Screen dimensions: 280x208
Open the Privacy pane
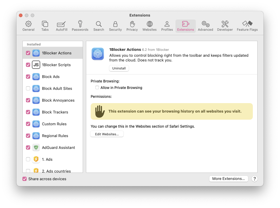(x=132, y=26)
